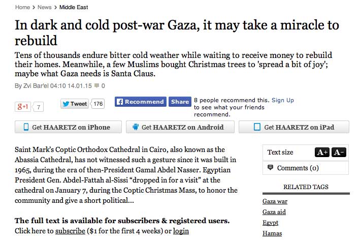
Task: Open Middle East section breadcrumb
Action: coord(74,7)
